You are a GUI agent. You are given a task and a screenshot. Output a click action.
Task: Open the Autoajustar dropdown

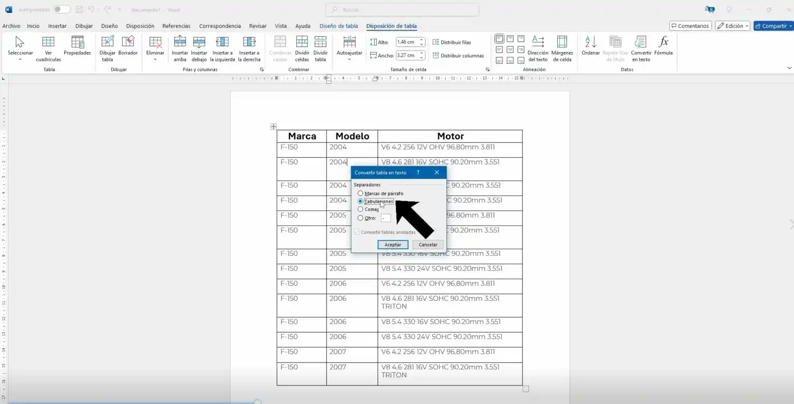click(x=349, y=49)
